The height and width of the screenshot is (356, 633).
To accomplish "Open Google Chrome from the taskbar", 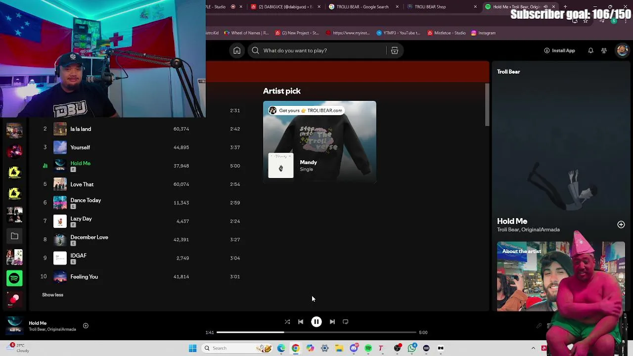I will [296, 348].
